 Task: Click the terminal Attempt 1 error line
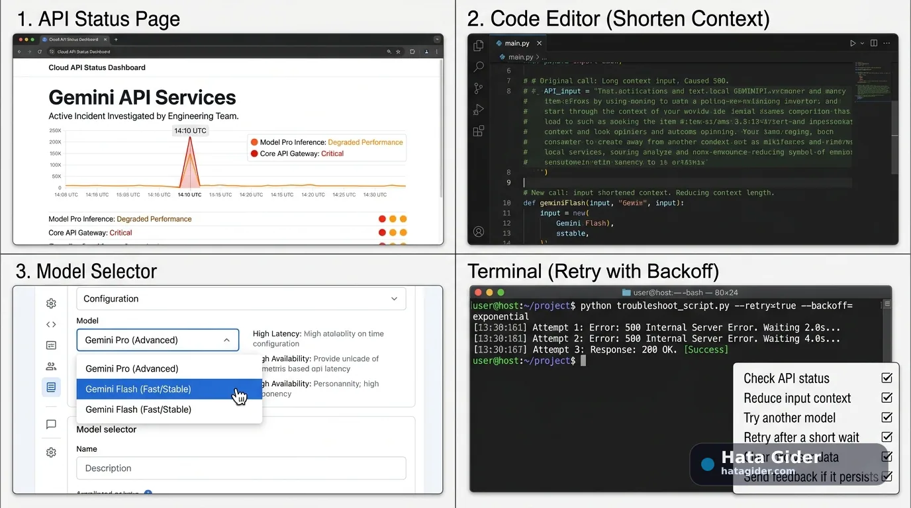coord(657,327)
